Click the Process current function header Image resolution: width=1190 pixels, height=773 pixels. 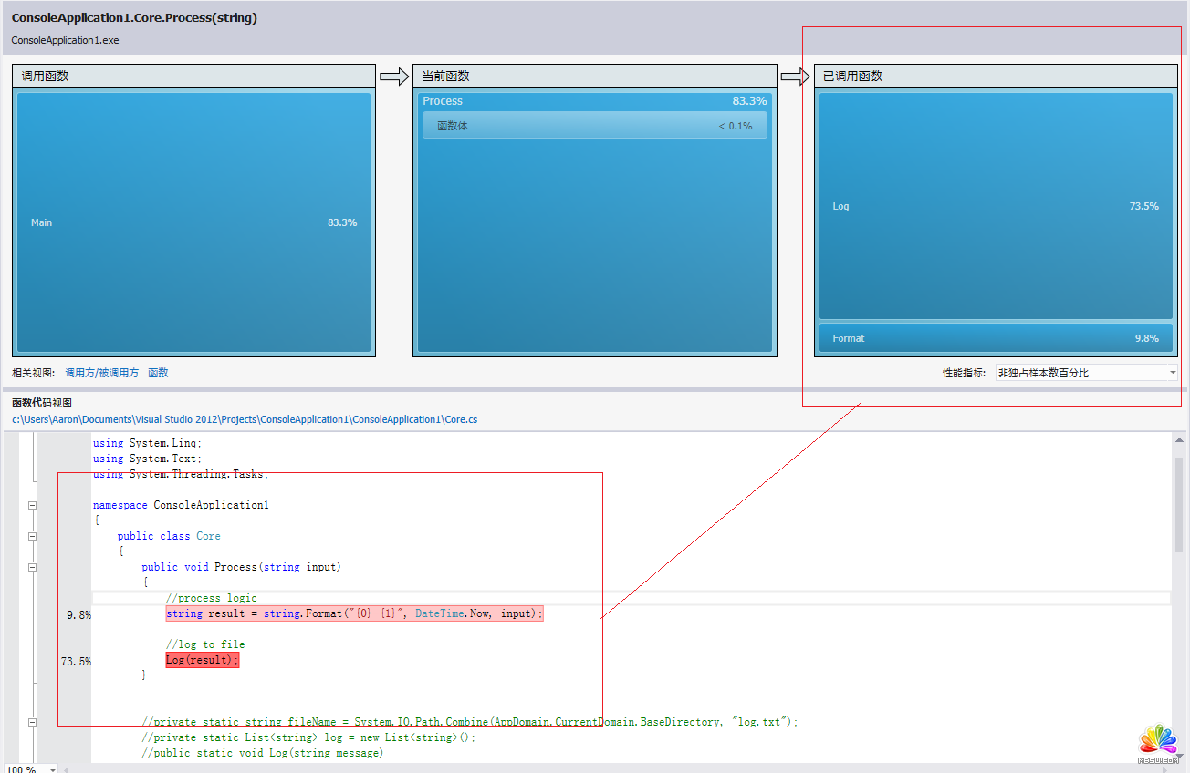pos(594,101)
